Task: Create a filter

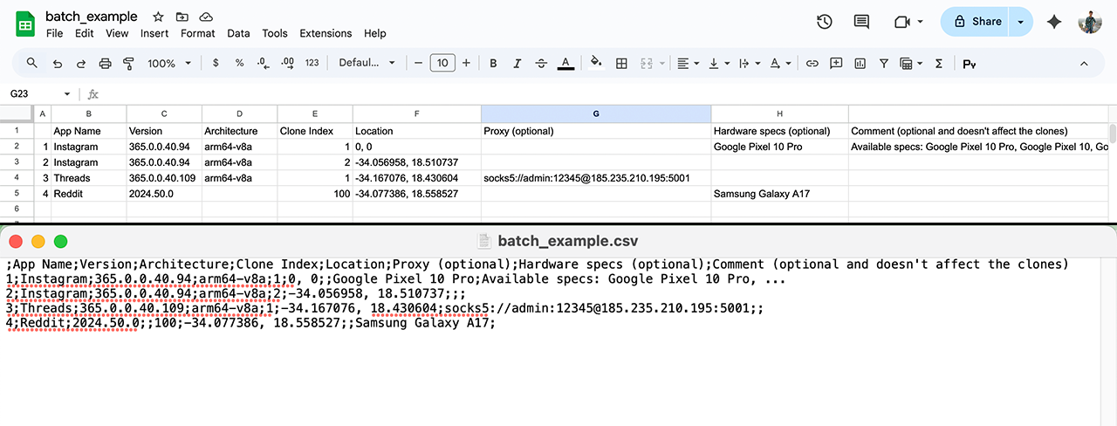Action: click(x=884, y=63)
